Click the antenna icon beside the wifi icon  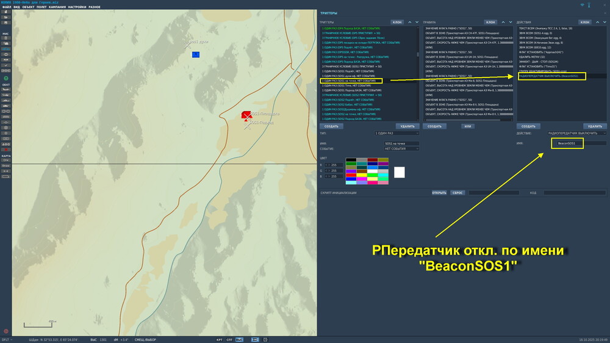(589, 5)
